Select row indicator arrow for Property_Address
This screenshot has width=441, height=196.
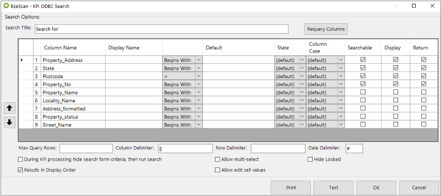click(x=22, y=60)
